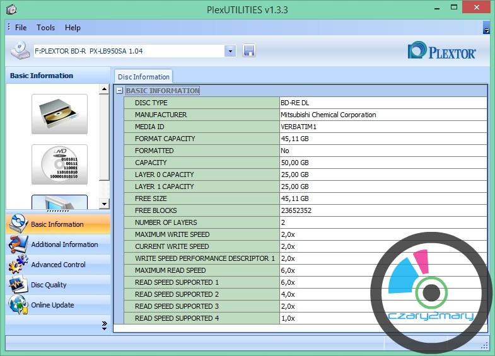The height and width of the screenshot is (356, 495).
Task: Click the Advanced Control gear icon
Action: pos(18,265)
